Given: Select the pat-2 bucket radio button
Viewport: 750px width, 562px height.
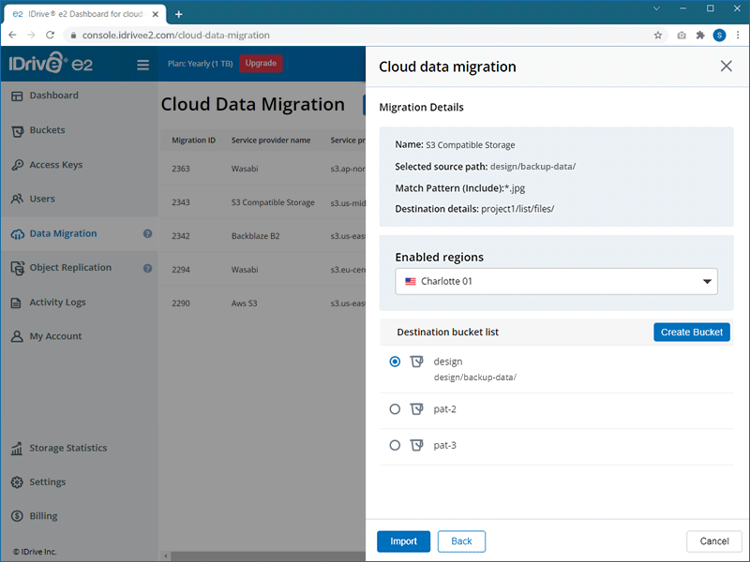Looking at the screenshot, I should click(395, 409).
